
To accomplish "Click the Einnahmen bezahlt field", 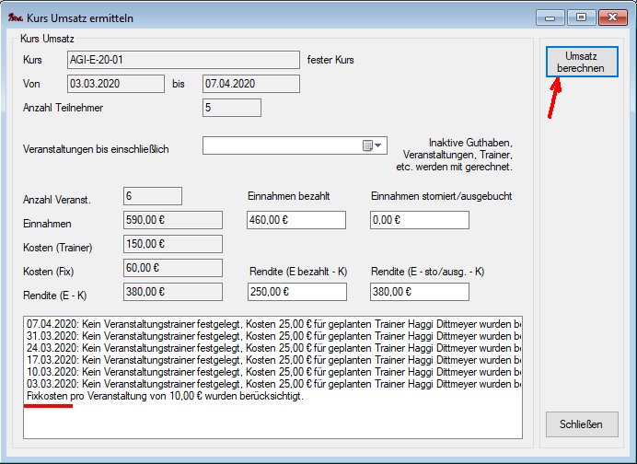I will 296,220.
